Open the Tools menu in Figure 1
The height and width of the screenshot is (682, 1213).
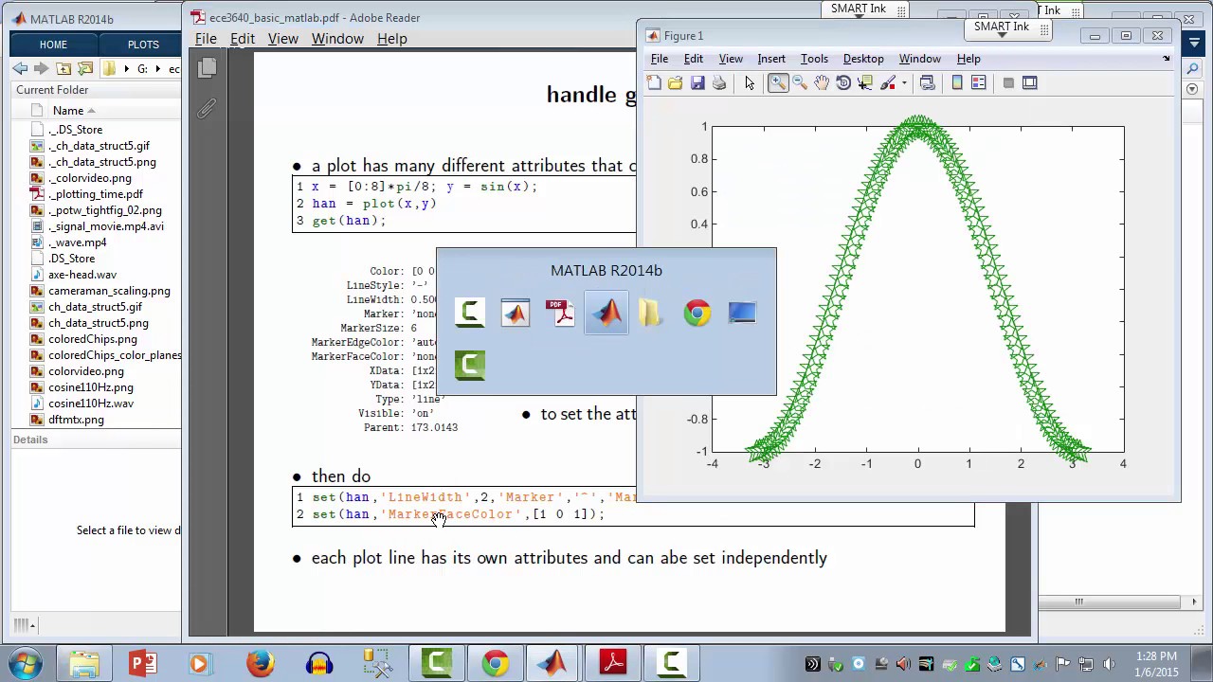pyautogui.click(x=814, y=59)
